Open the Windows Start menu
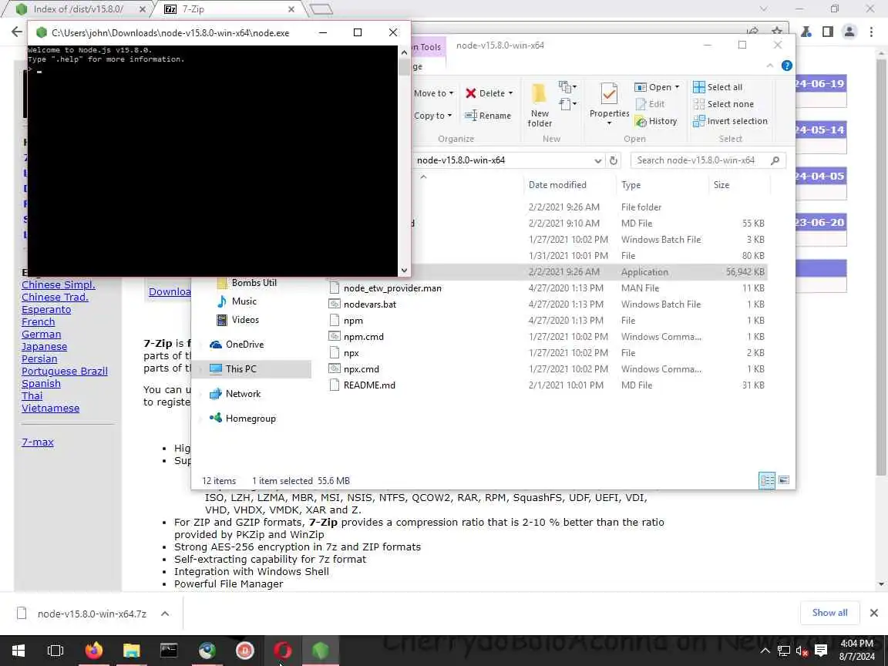This screenshot has width=888, height=666. pyautogui.click(x=18, y=650)
